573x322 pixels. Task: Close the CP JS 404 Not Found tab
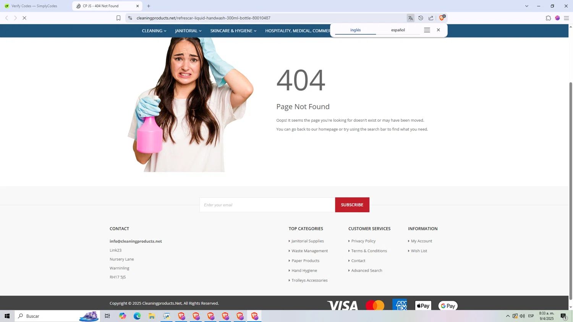138,6
